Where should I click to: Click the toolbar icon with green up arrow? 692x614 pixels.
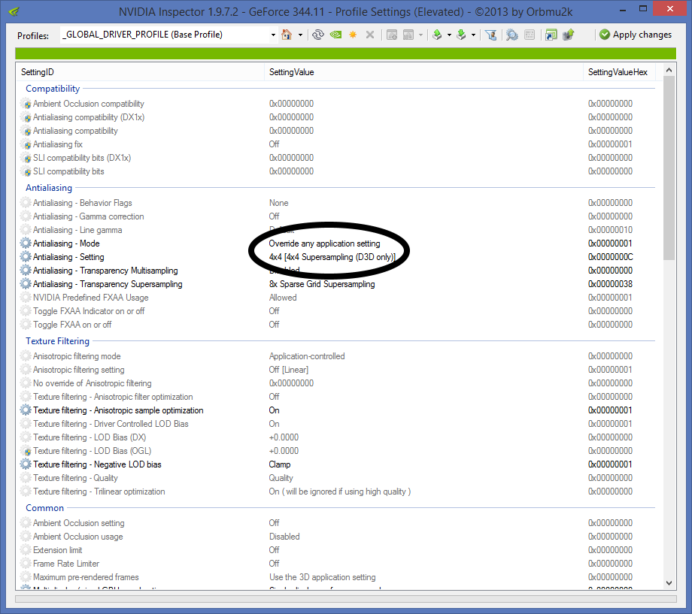pyautogui.click(x=569, y=35)
